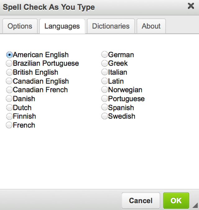
Task: Select Spanish language option
Action: click(x=104, y=108)
